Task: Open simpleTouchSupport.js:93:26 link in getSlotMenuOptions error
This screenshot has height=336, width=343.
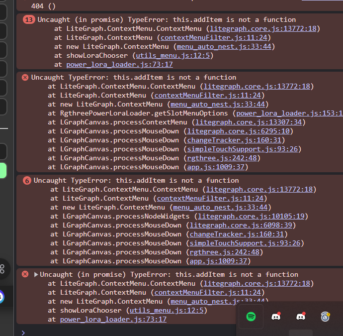Action: tap(243, 149)
